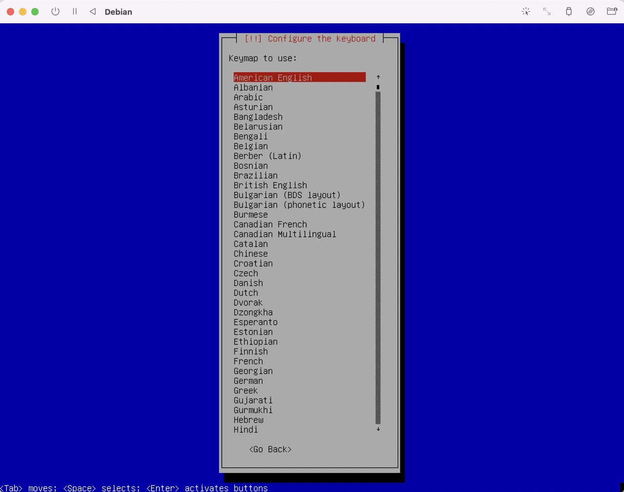
Task: Select the Ethiopian keymap
Action: (x=255, y=341)
